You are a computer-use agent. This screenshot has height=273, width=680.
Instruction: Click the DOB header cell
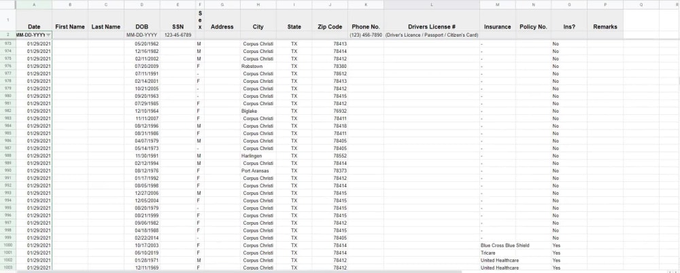(x=142, y=20)
